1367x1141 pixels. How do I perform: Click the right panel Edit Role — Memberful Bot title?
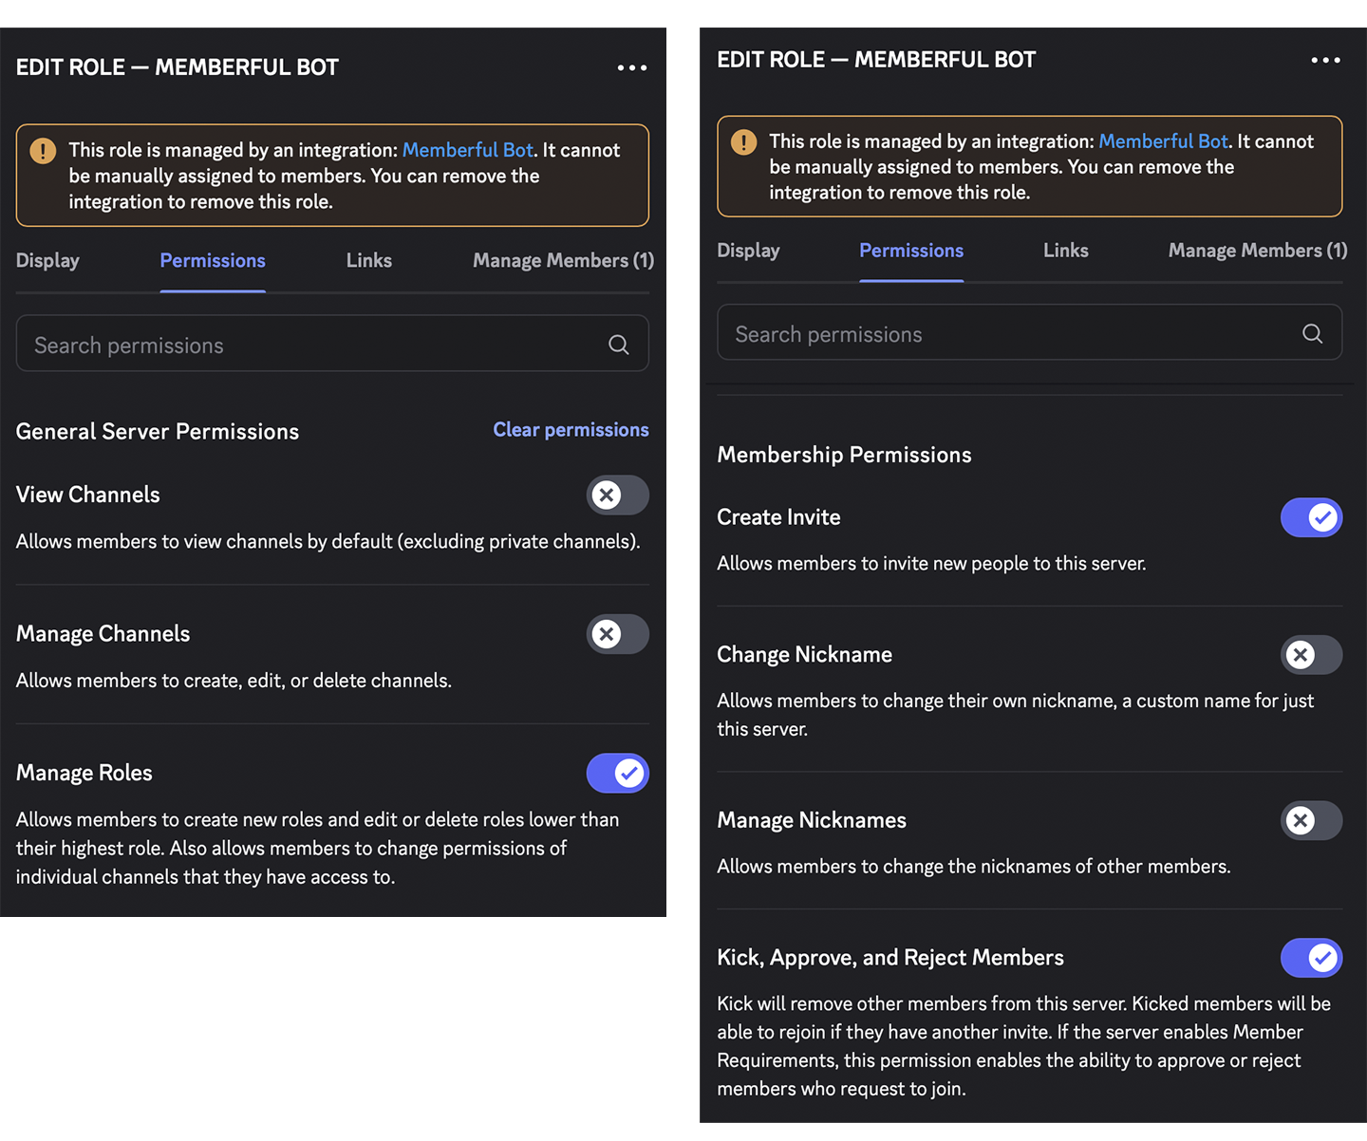click(x=876, y=60)
